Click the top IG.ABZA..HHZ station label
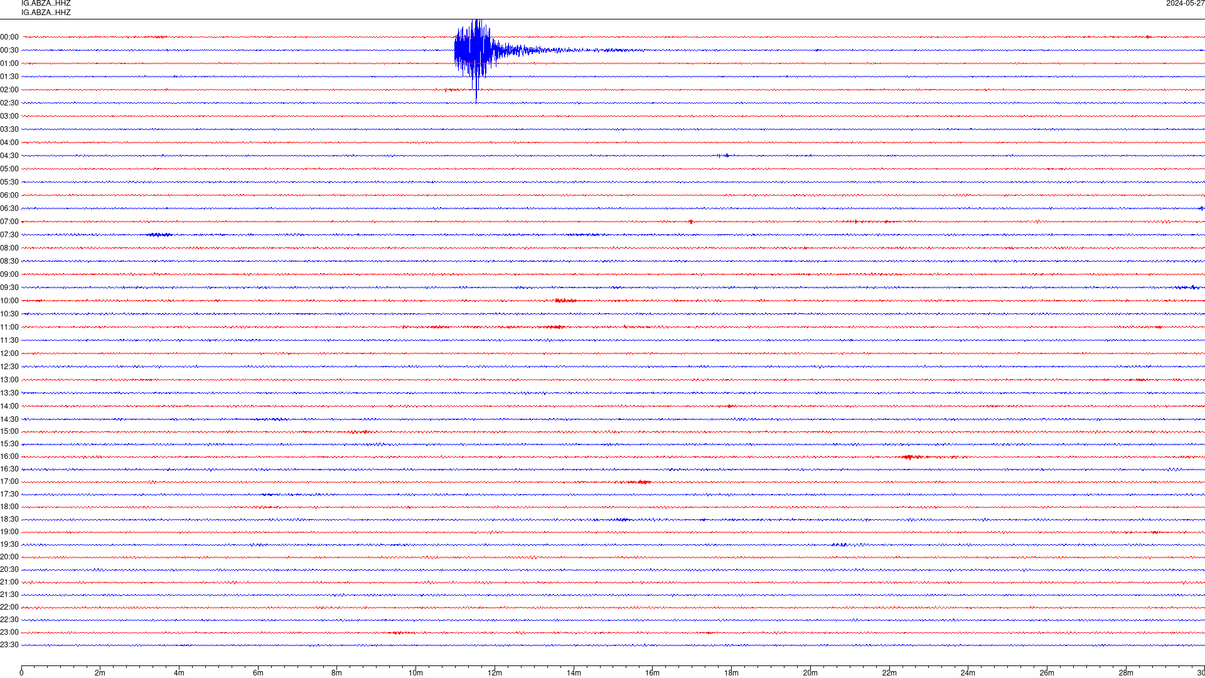 point(46,3)
